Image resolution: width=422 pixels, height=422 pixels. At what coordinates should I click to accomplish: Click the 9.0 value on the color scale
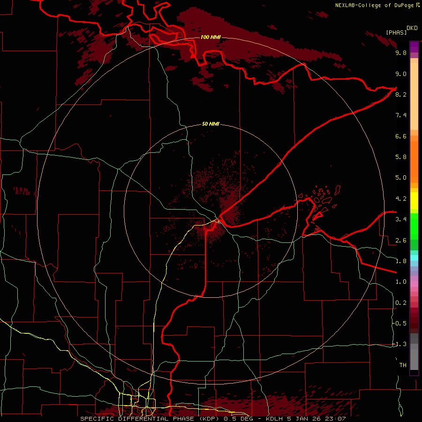pyautogui.click(x=401, y=74)
